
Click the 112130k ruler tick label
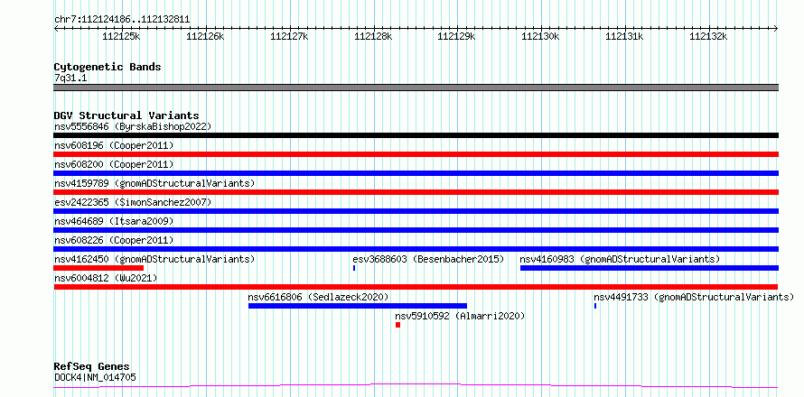point(541,36)
